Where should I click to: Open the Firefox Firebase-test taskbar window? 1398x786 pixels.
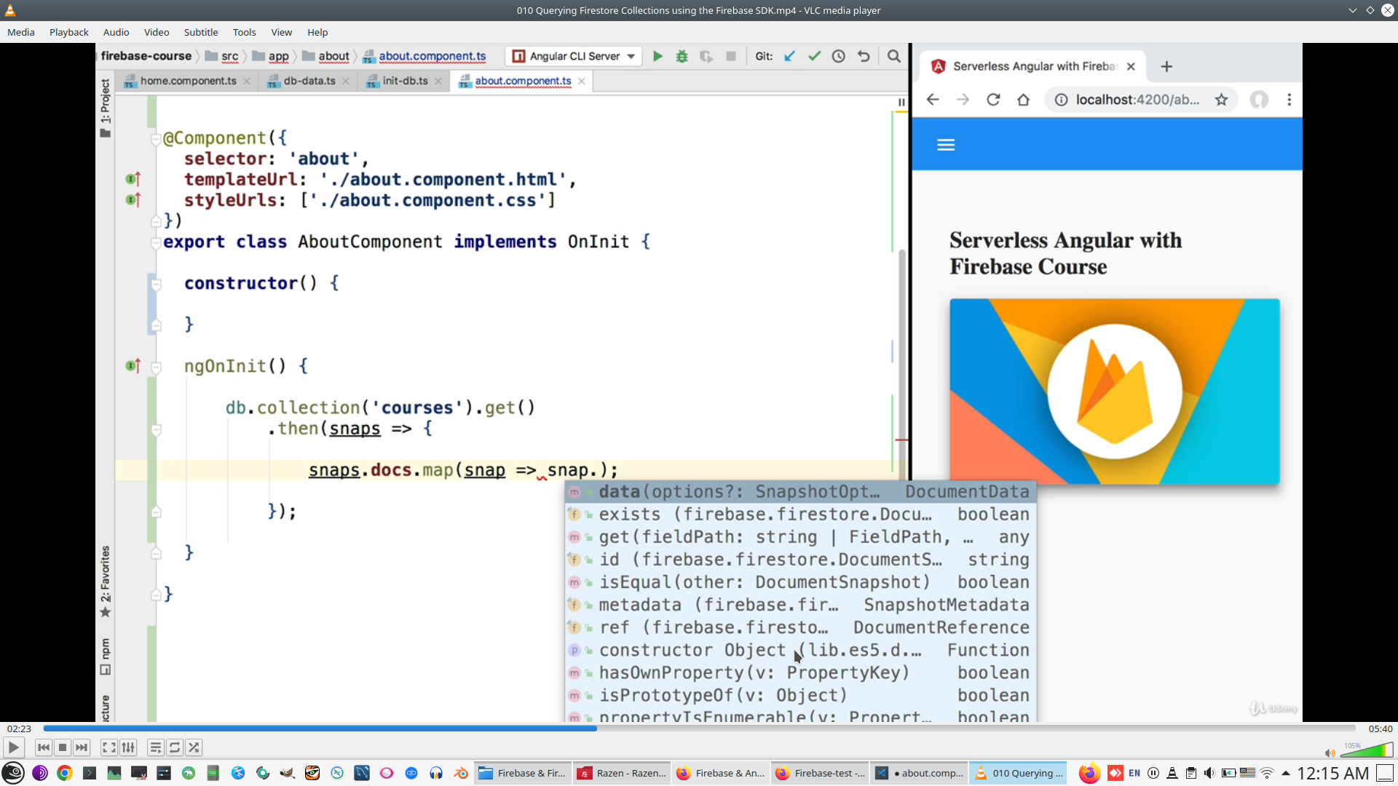pos(821,773)
